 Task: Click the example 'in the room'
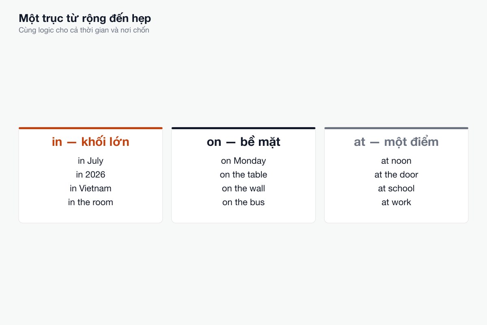[x=91, y=202]
